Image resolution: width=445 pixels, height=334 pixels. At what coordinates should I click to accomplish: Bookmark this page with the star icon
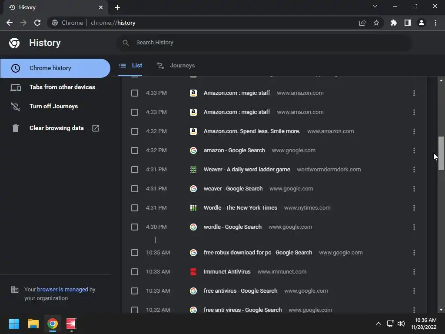(376, 23)
